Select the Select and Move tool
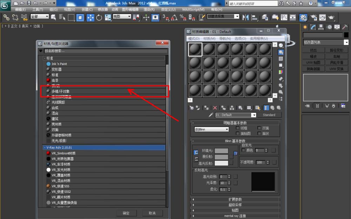351x219 pixels. coord(90,18)
